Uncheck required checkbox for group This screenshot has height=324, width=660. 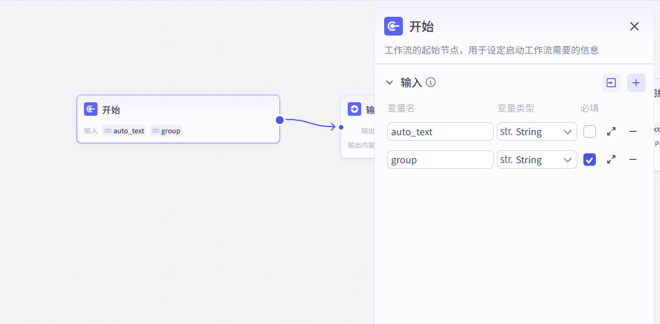pos(589,160)
